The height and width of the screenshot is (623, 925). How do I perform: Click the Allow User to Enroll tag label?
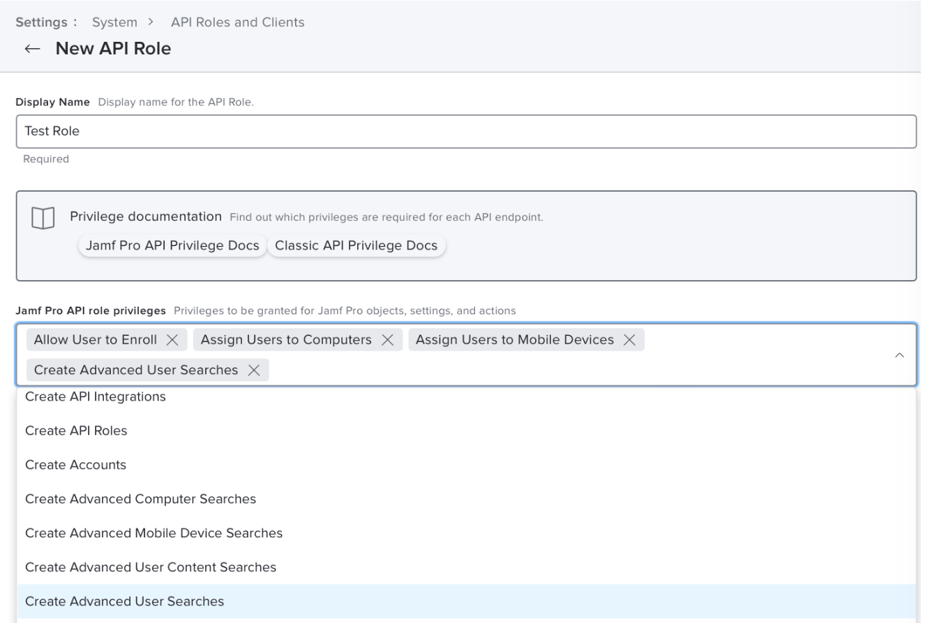pos(96,340)
